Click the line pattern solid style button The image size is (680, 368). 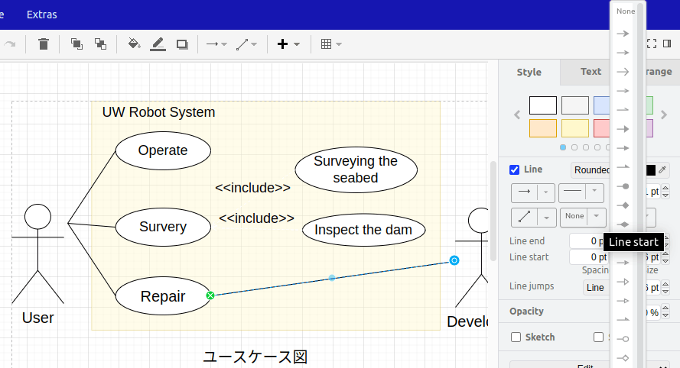point(572,192)
